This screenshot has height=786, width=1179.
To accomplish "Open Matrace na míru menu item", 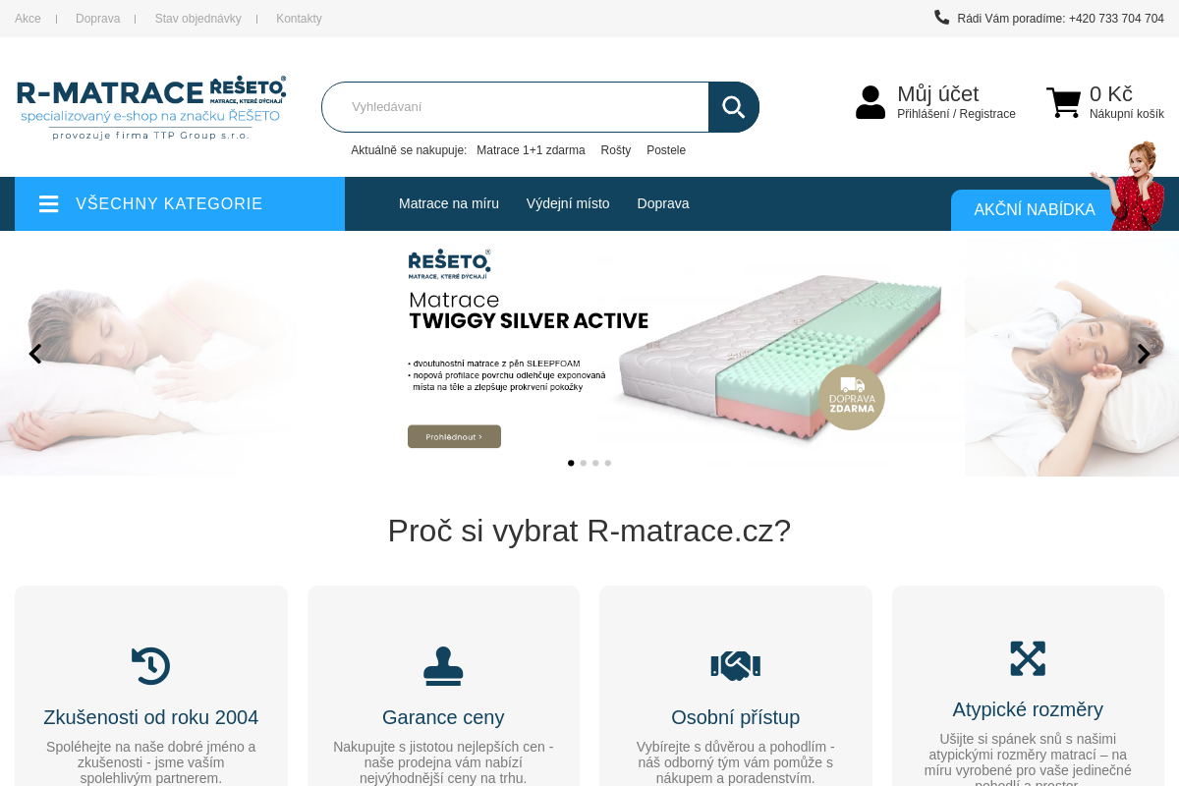I will click(449, 203).
